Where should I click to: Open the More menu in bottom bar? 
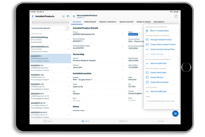161,121
